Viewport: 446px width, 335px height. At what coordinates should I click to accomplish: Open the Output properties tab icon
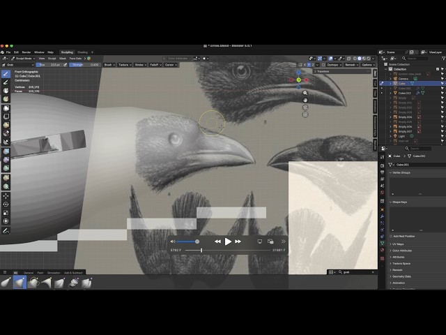coord(383,172)
